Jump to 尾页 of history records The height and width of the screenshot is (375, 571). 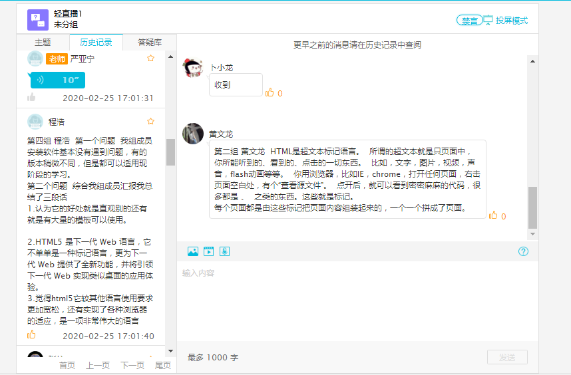(163, 365)
